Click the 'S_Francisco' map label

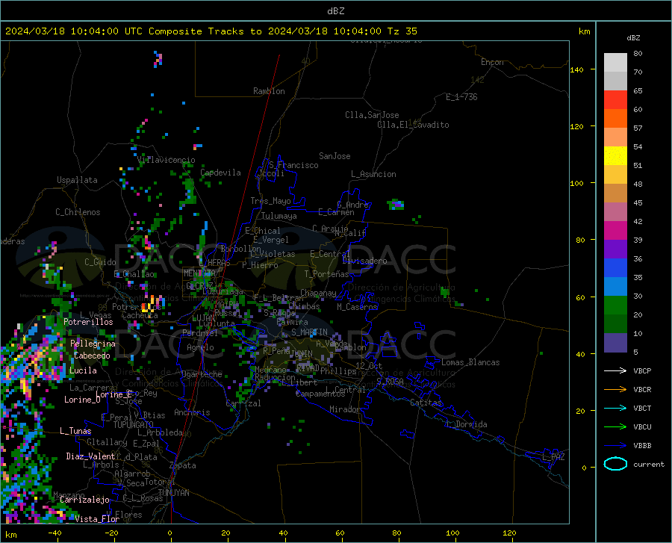pos(293,165)
